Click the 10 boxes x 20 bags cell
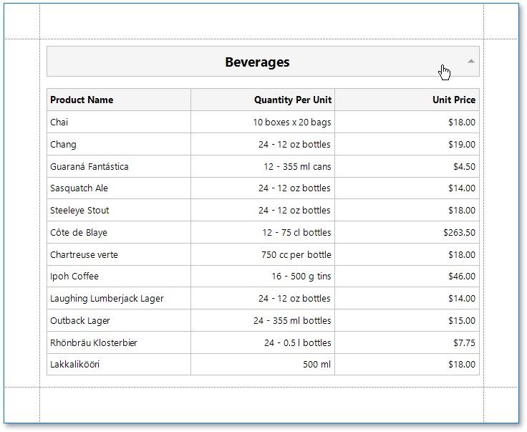This screenshot has height=432, width=527. point(291,123)
